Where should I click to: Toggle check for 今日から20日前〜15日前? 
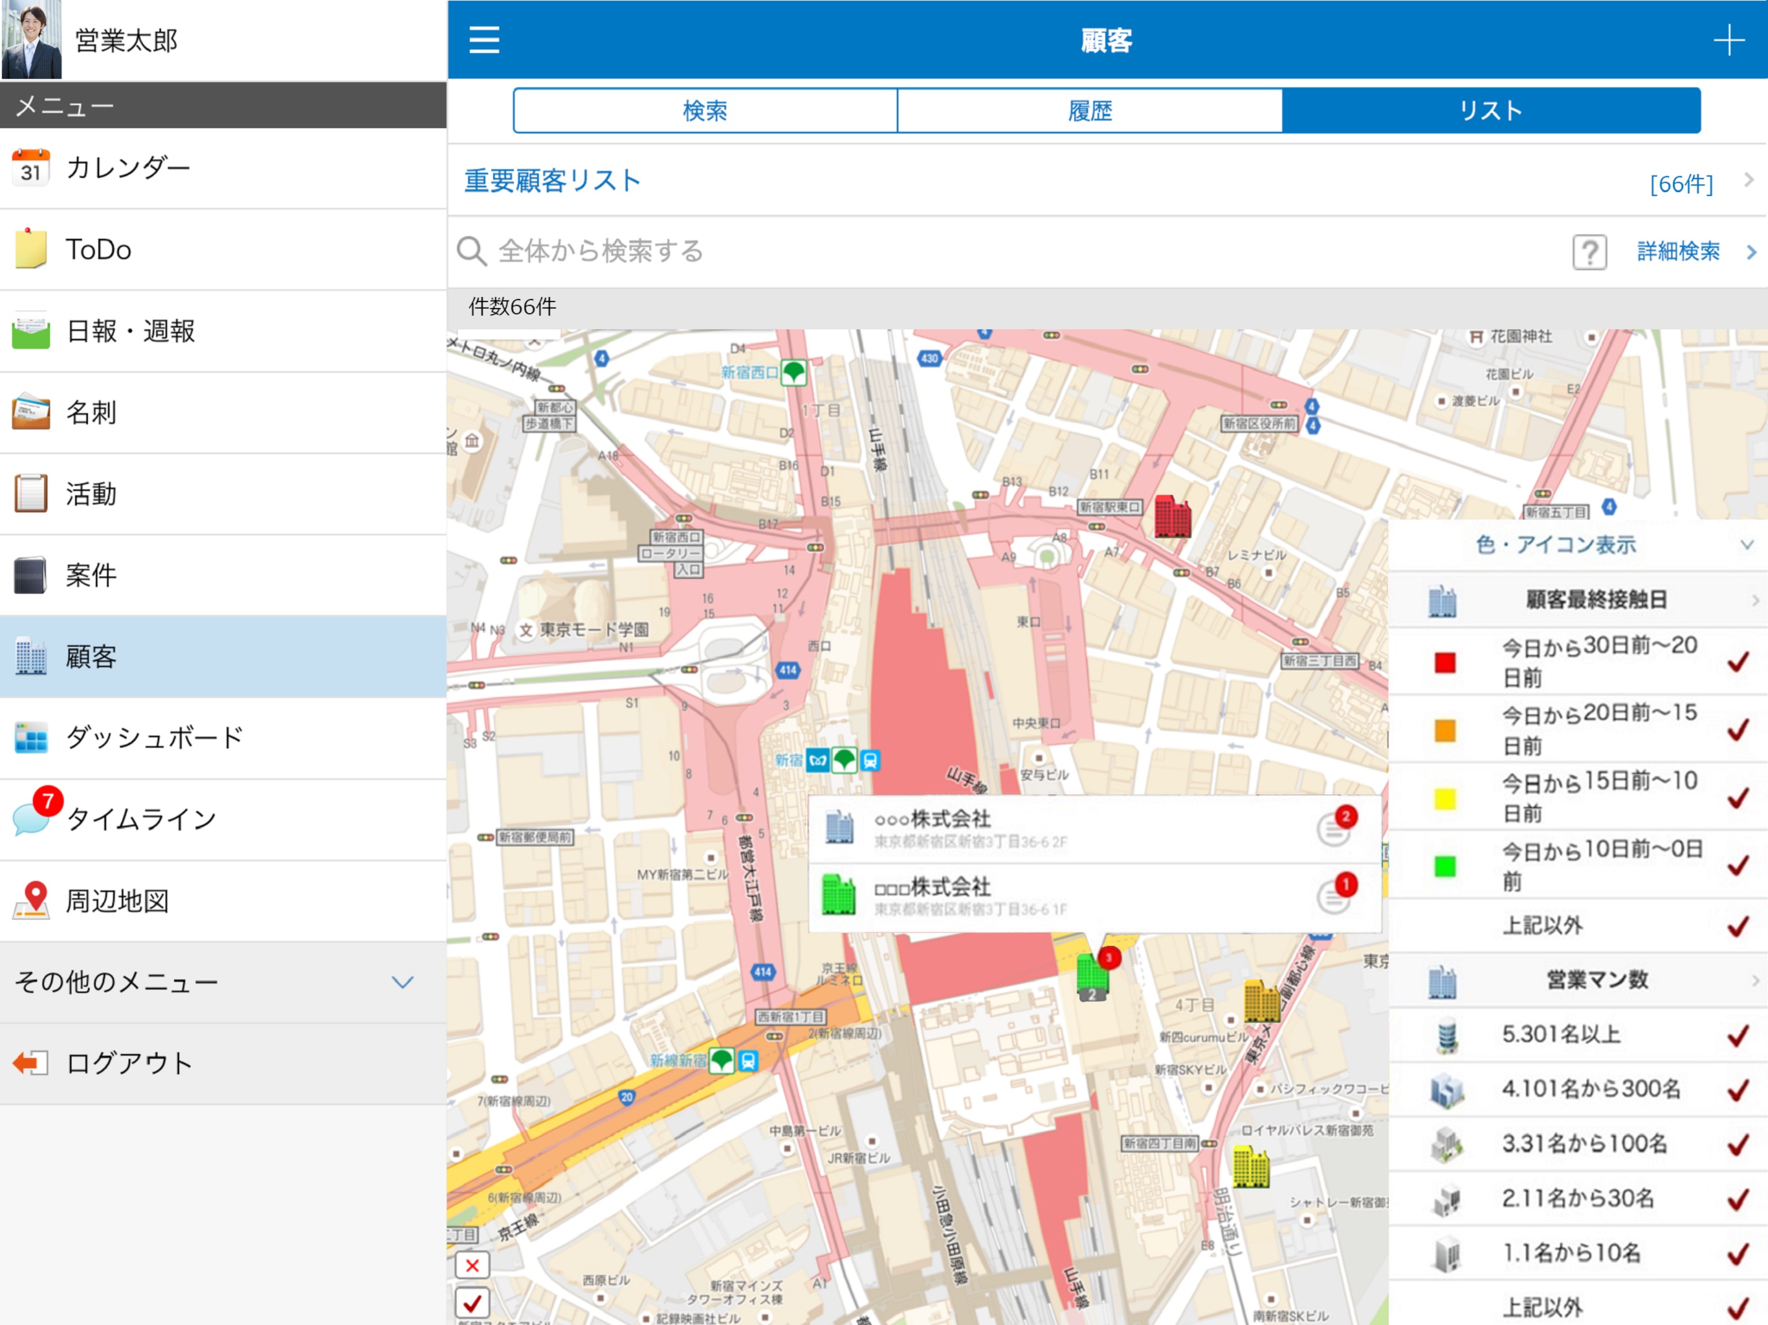(x=1738, y=730)
